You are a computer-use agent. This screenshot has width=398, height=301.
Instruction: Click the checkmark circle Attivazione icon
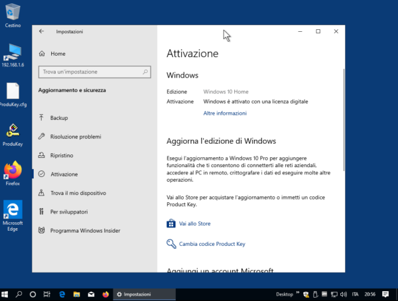[x=41, y=174]
